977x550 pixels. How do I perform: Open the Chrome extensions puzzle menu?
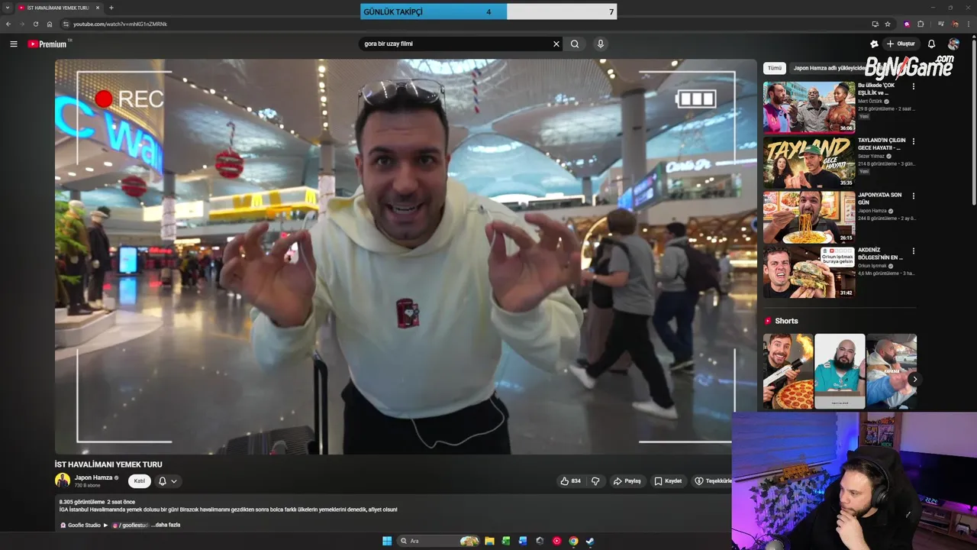[921, 24]
